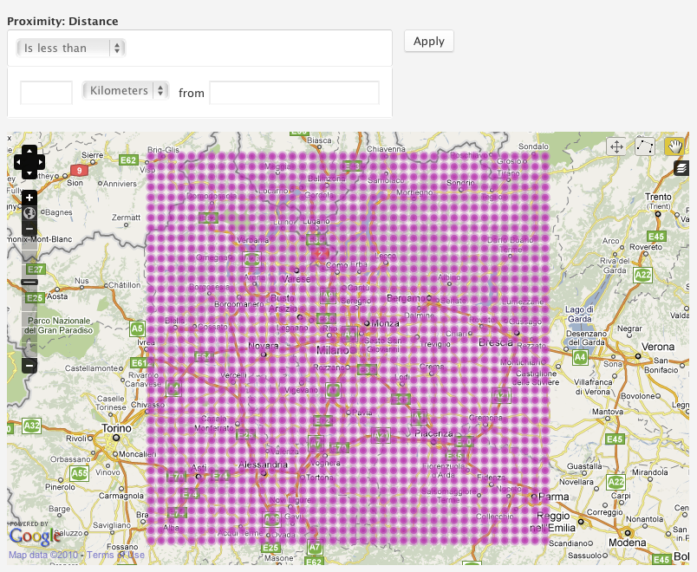Screen dimensions: 697x572
Task: Click the zoom out minus button under the globe
Action: tap(29, 229)
